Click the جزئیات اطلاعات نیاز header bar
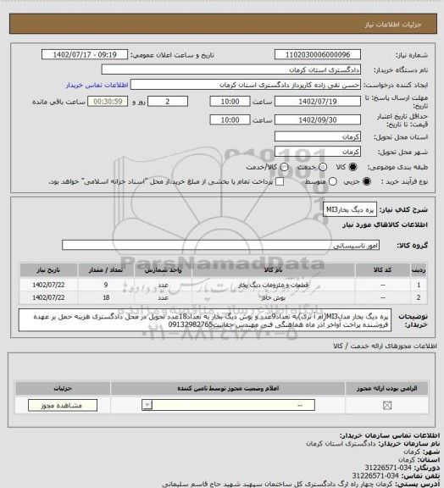 pos(223,24)
